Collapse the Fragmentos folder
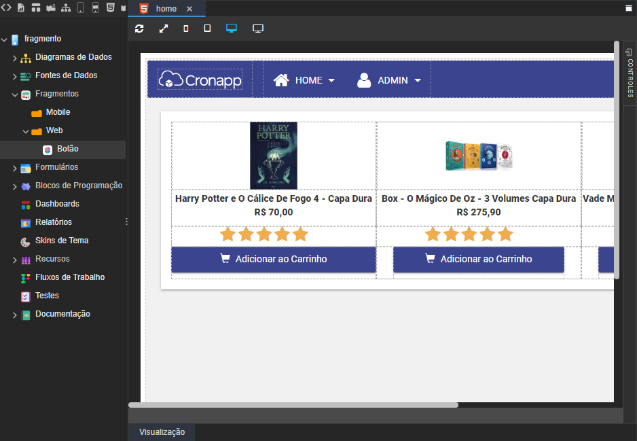This screenshot has width=637, height=441. coord(15,95)
